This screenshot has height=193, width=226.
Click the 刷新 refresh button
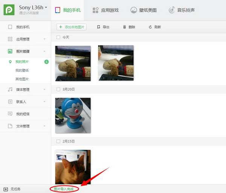pyautogui.click(x=155, y=27)
